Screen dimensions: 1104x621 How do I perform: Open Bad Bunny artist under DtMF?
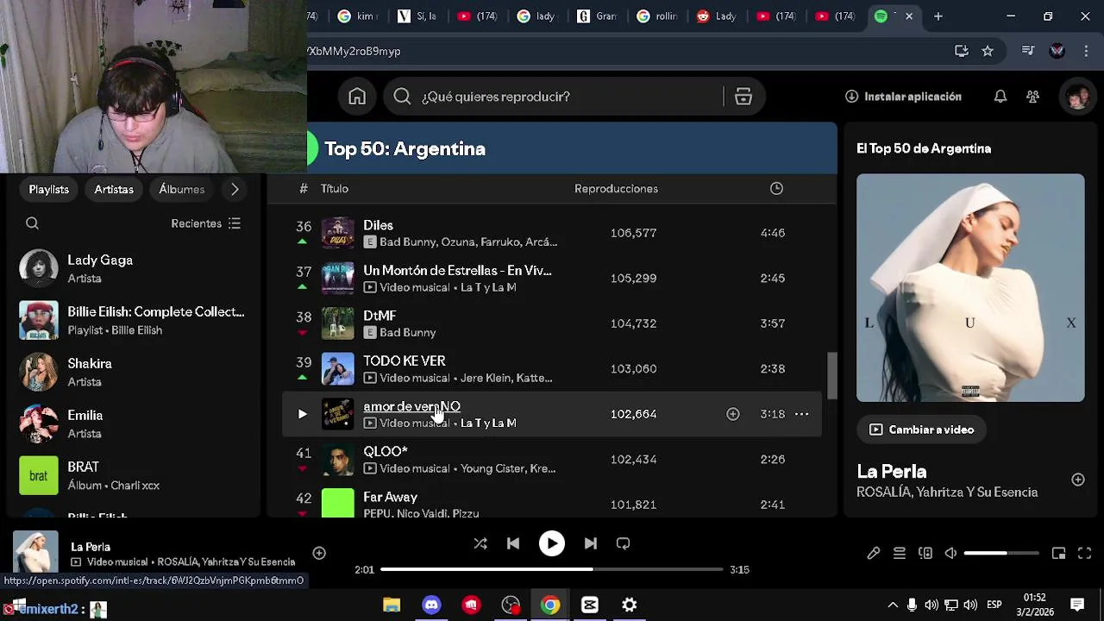[407, 332]
